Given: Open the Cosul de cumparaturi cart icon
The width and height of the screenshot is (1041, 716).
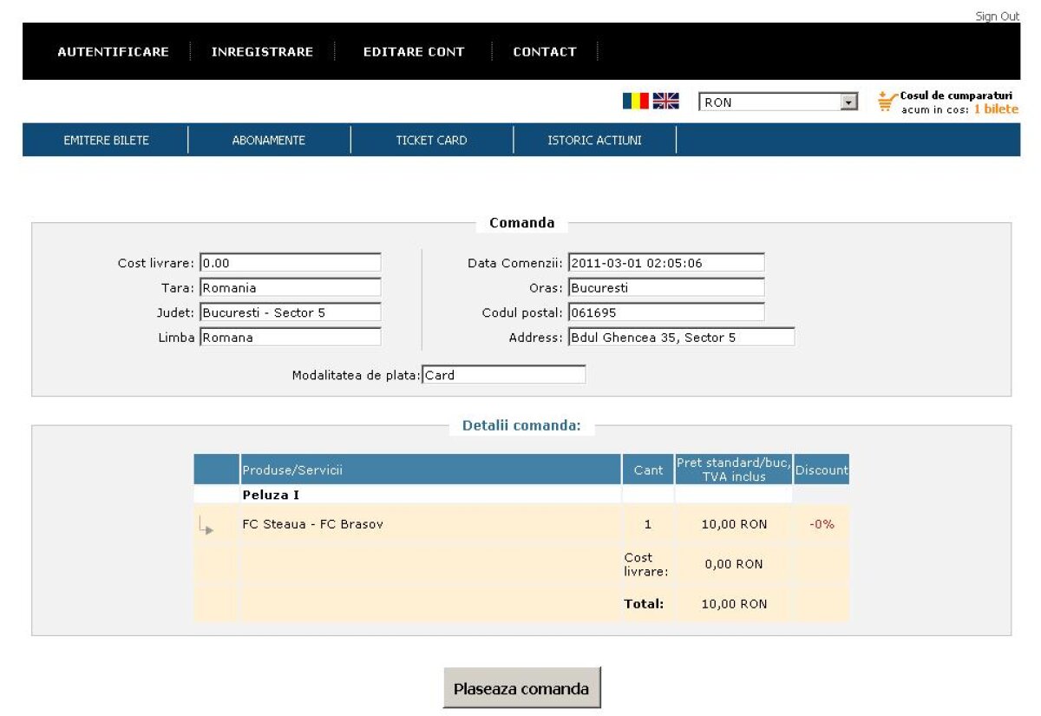Looking at the screenshot, I should [x=887, y=100].
